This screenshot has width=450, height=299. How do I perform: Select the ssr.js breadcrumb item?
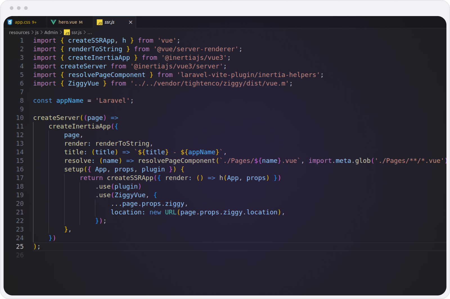(76, 33)
